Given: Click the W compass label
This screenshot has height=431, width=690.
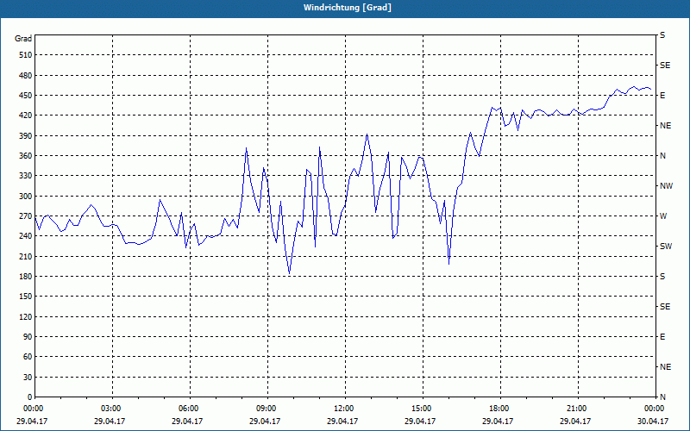Looking at the screenshot, I should pos(663,216).
